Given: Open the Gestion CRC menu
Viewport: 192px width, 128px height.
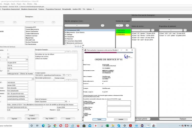Looking at the screenshot, I should pos(77,9).
